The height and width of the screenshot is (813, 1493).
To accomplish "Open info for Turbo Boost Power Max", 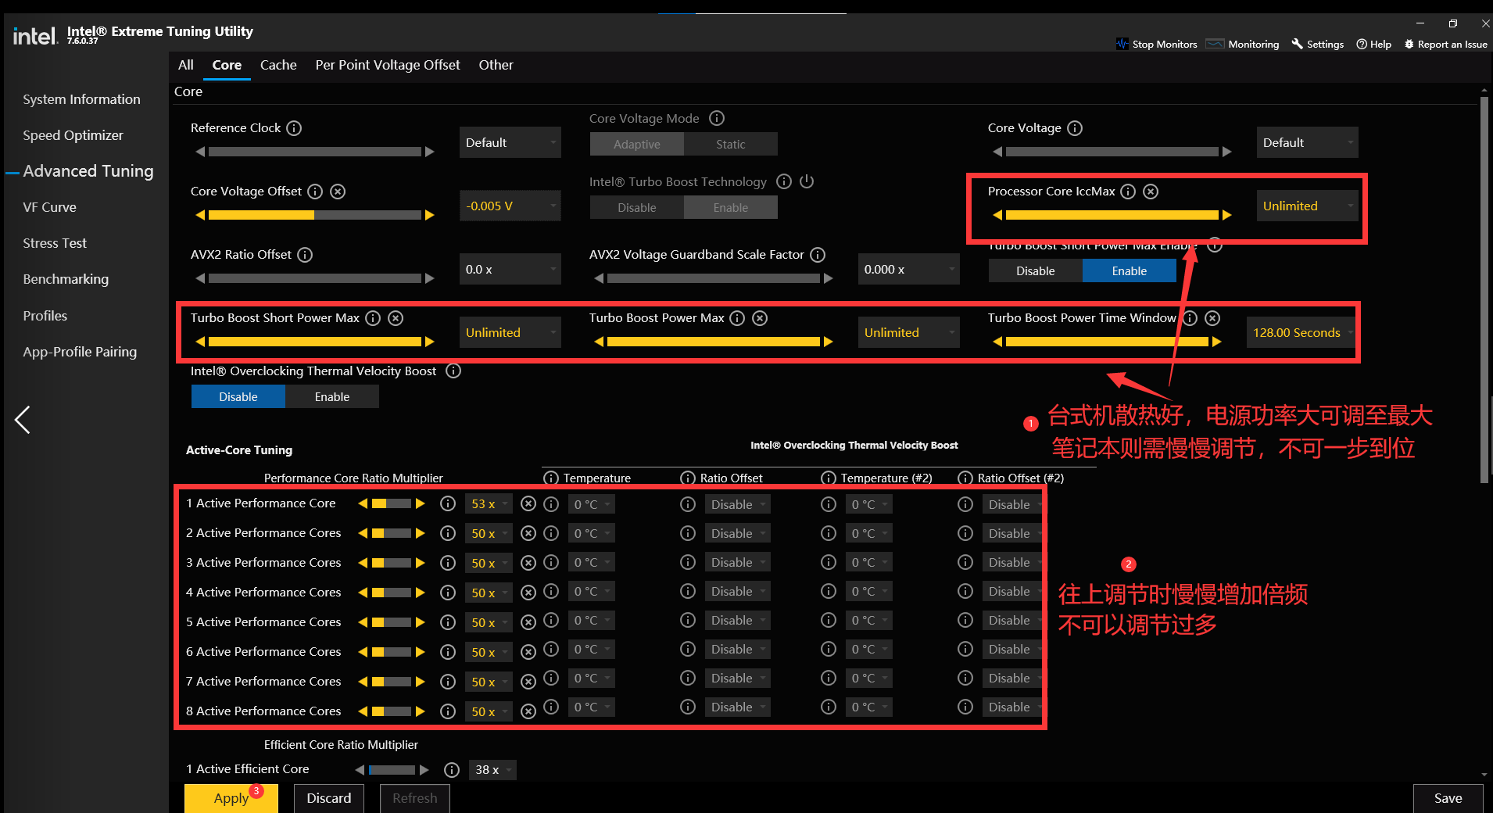I will [x=737, y=318].
